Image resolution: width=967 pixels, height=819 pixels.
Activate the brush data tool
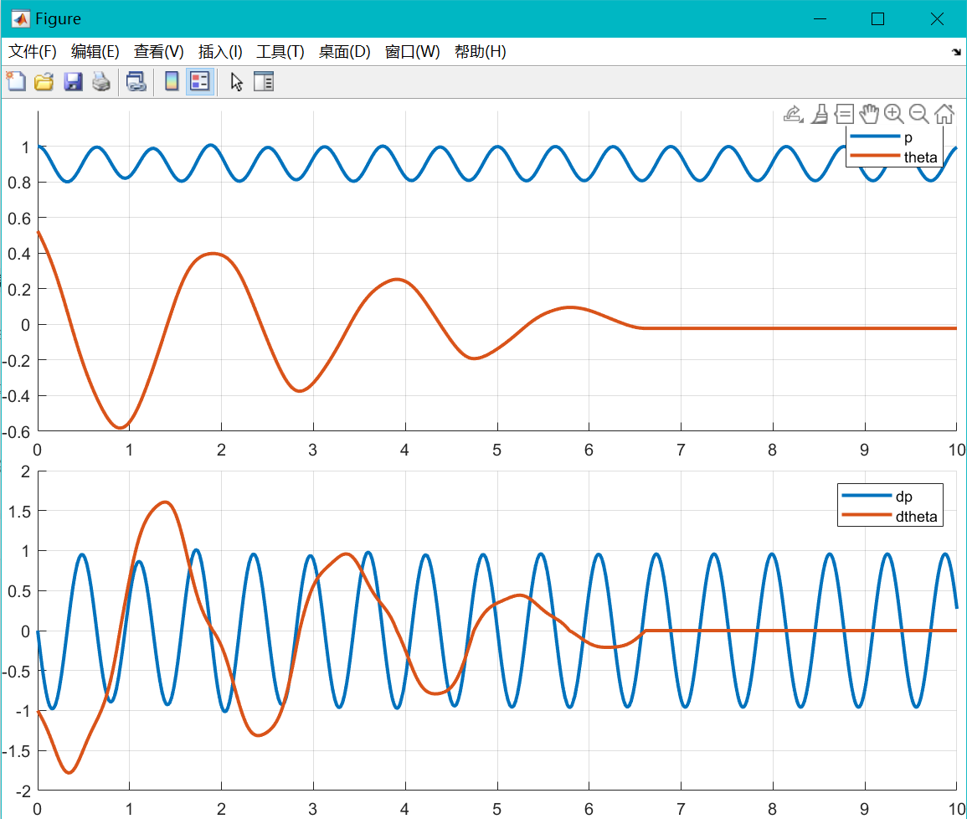click(820, 114)
